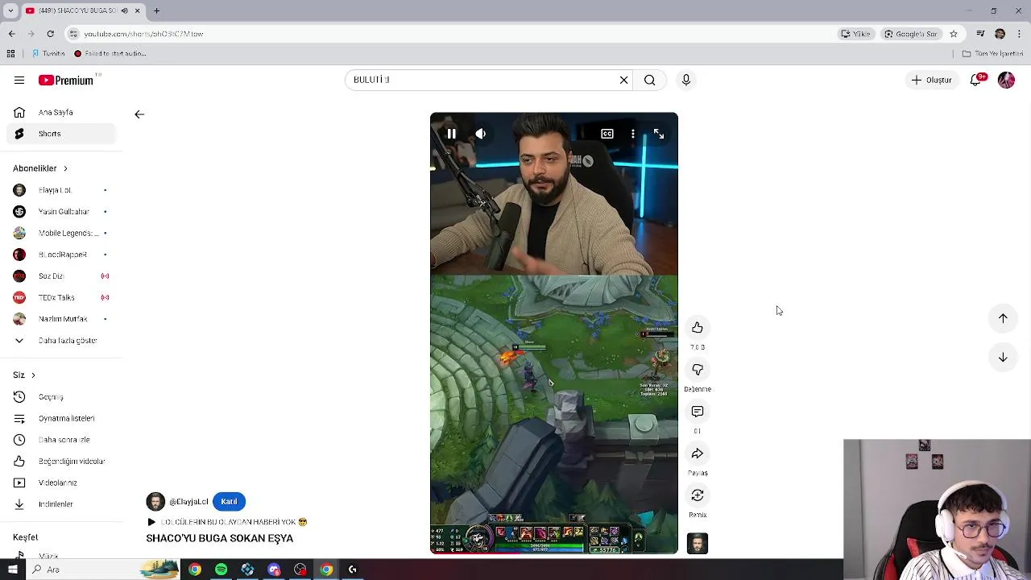Viewport: 1031px width, 580px height.
Task: Open İndirilenler downloads
Action: click(62, 504)
